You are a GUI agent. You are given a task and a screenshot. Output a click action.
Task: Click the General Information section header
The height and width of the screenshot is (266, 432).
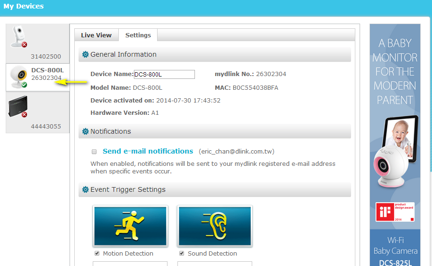click(215, 54)
